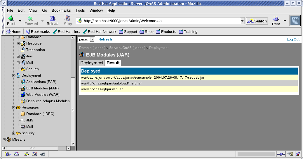Viewport: 303px width, 159px height.
Task: Open the Support bookmark
Action: [x=128, y=32]
